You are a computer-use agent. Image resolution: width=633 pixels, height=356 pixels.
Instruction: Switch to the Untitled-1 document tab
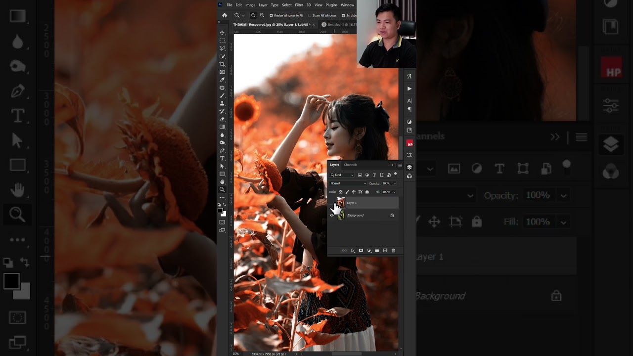pos(339,24)
